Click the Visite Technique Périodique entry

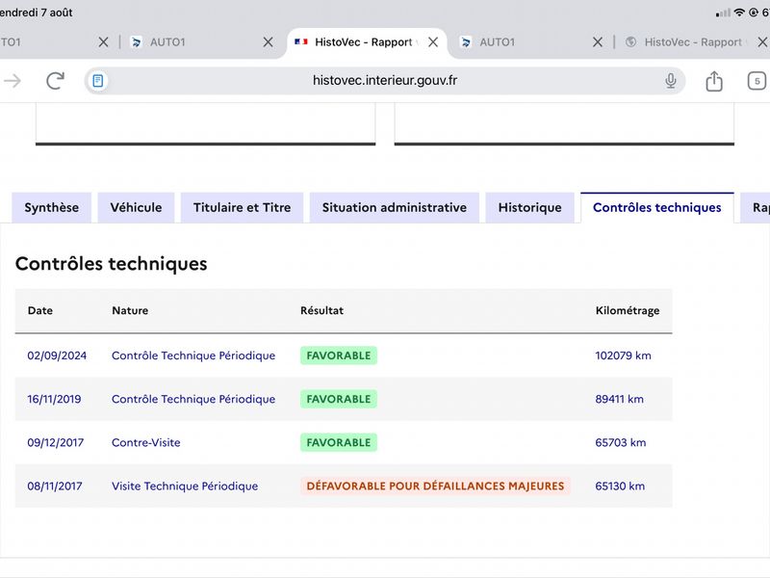click(185, 486)
